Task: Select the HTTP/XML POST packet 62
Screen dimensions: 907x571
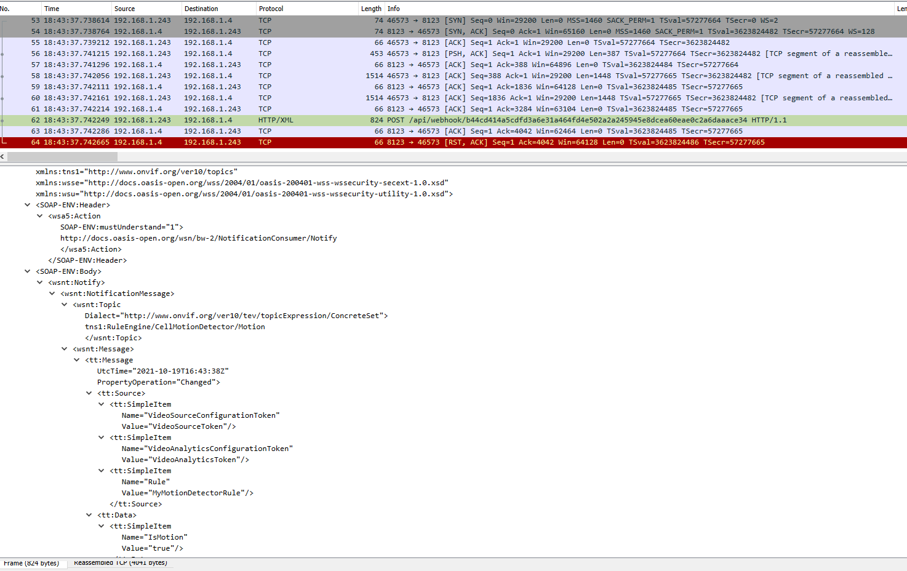Action: [x=453, y=120]
